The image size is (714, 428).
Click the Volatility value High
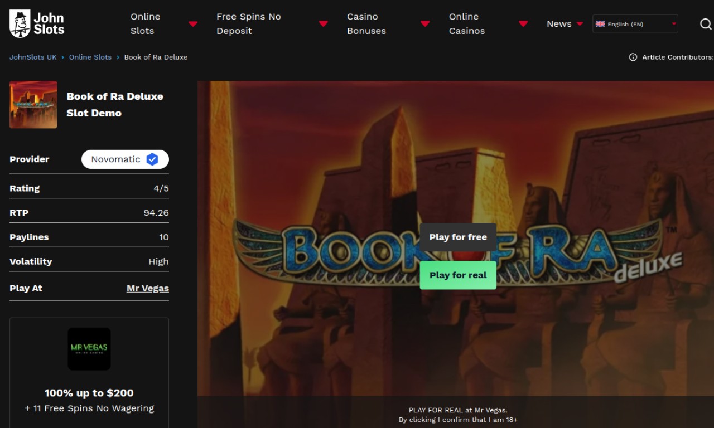pyautogui.click(x=158, y=261)
